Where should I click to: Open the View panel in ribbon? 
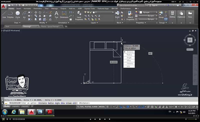(190, 17)
